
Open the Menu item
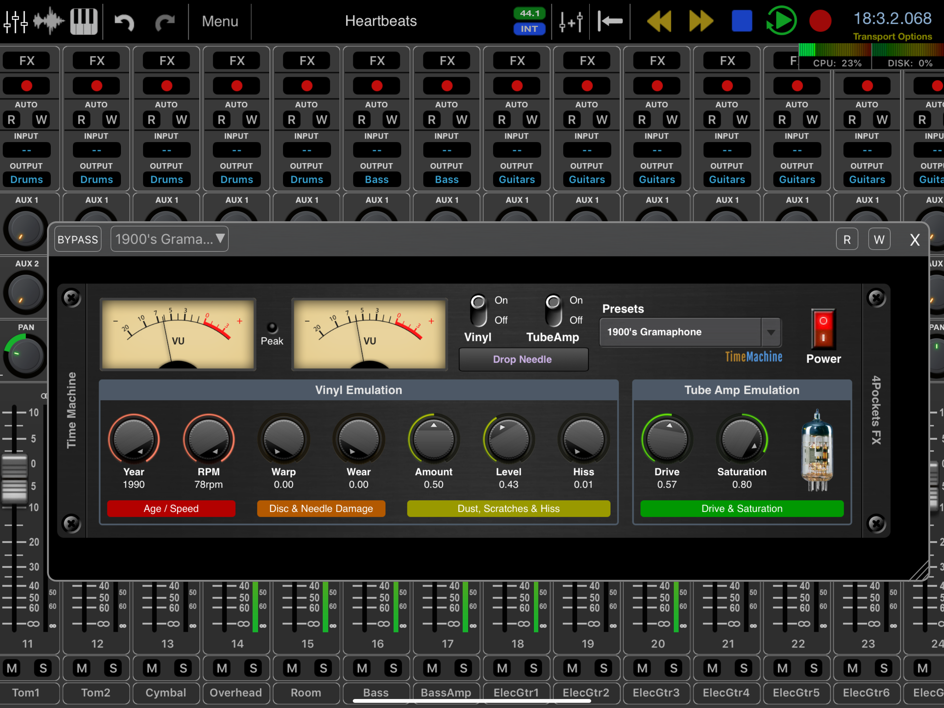point(220,21)
